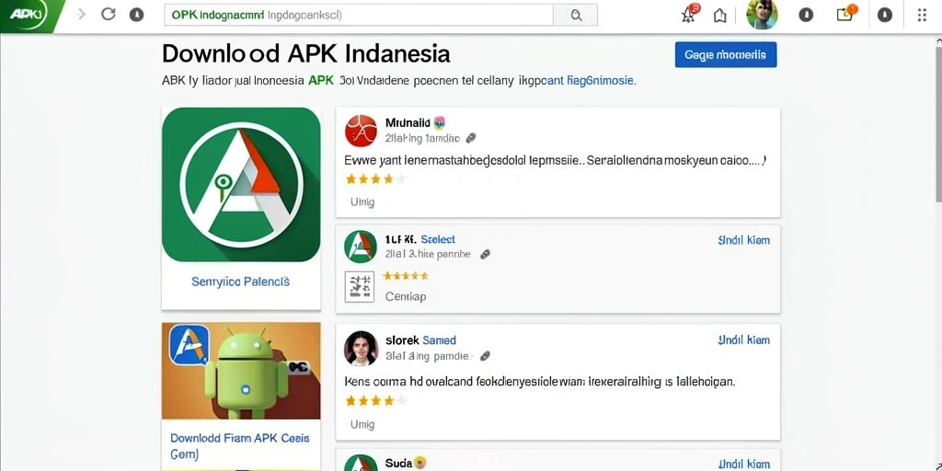Open the Android robot thumbnail

tap(241, 370)
